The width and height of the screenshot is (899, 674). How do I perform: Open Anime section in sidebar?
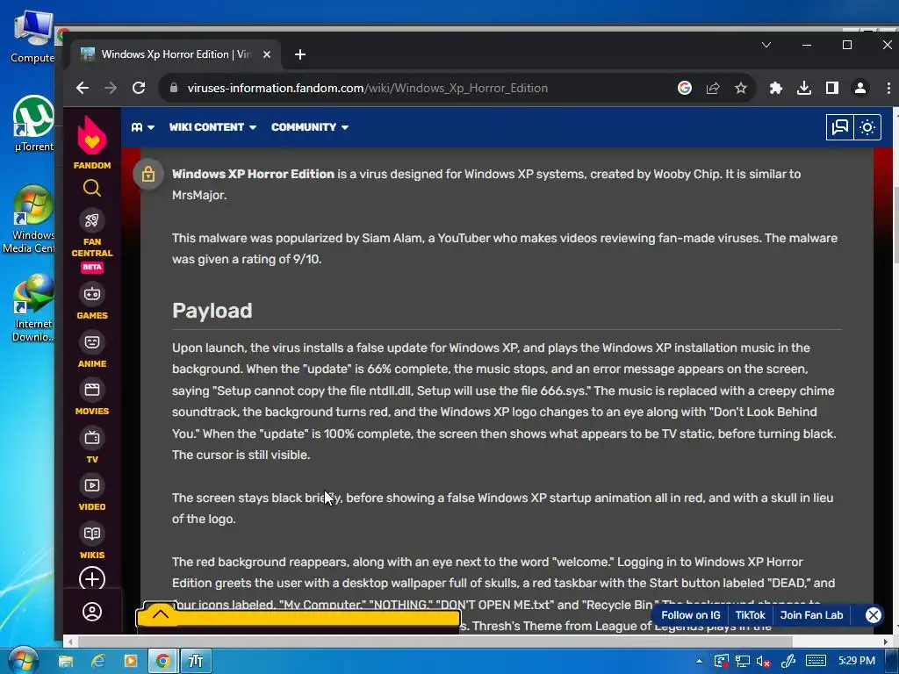point(91,350)
